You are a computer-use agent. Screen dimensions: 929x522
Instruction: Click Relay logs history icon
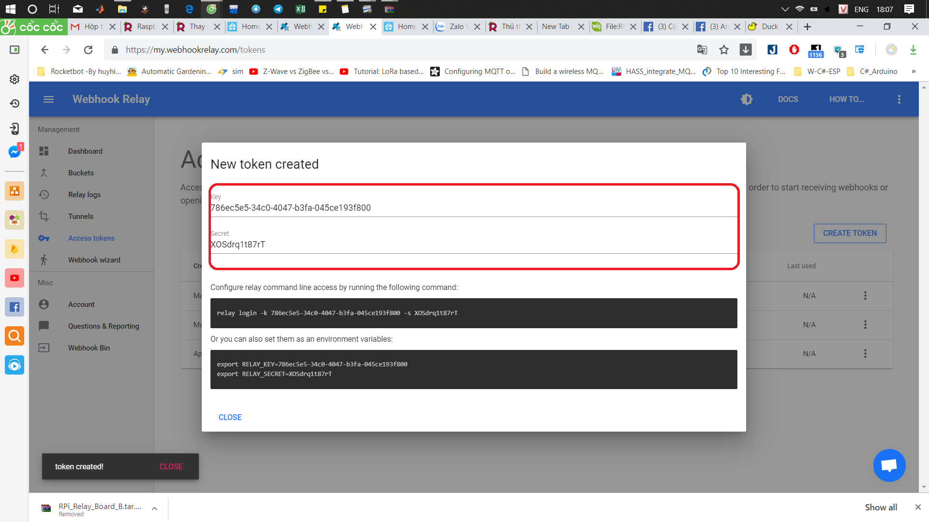[x=44, y=195]
